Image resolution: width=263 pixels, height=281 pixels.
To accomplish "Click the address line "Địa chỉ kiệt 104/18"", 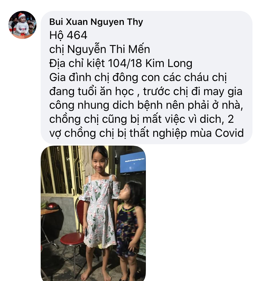I will pos(95,63).
